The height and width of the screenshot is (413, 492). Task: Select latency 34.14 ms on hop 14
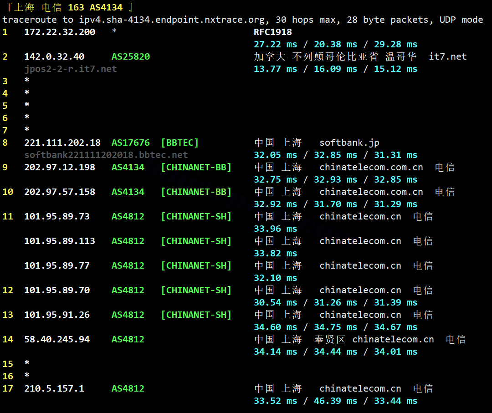[x=276, y=352]
